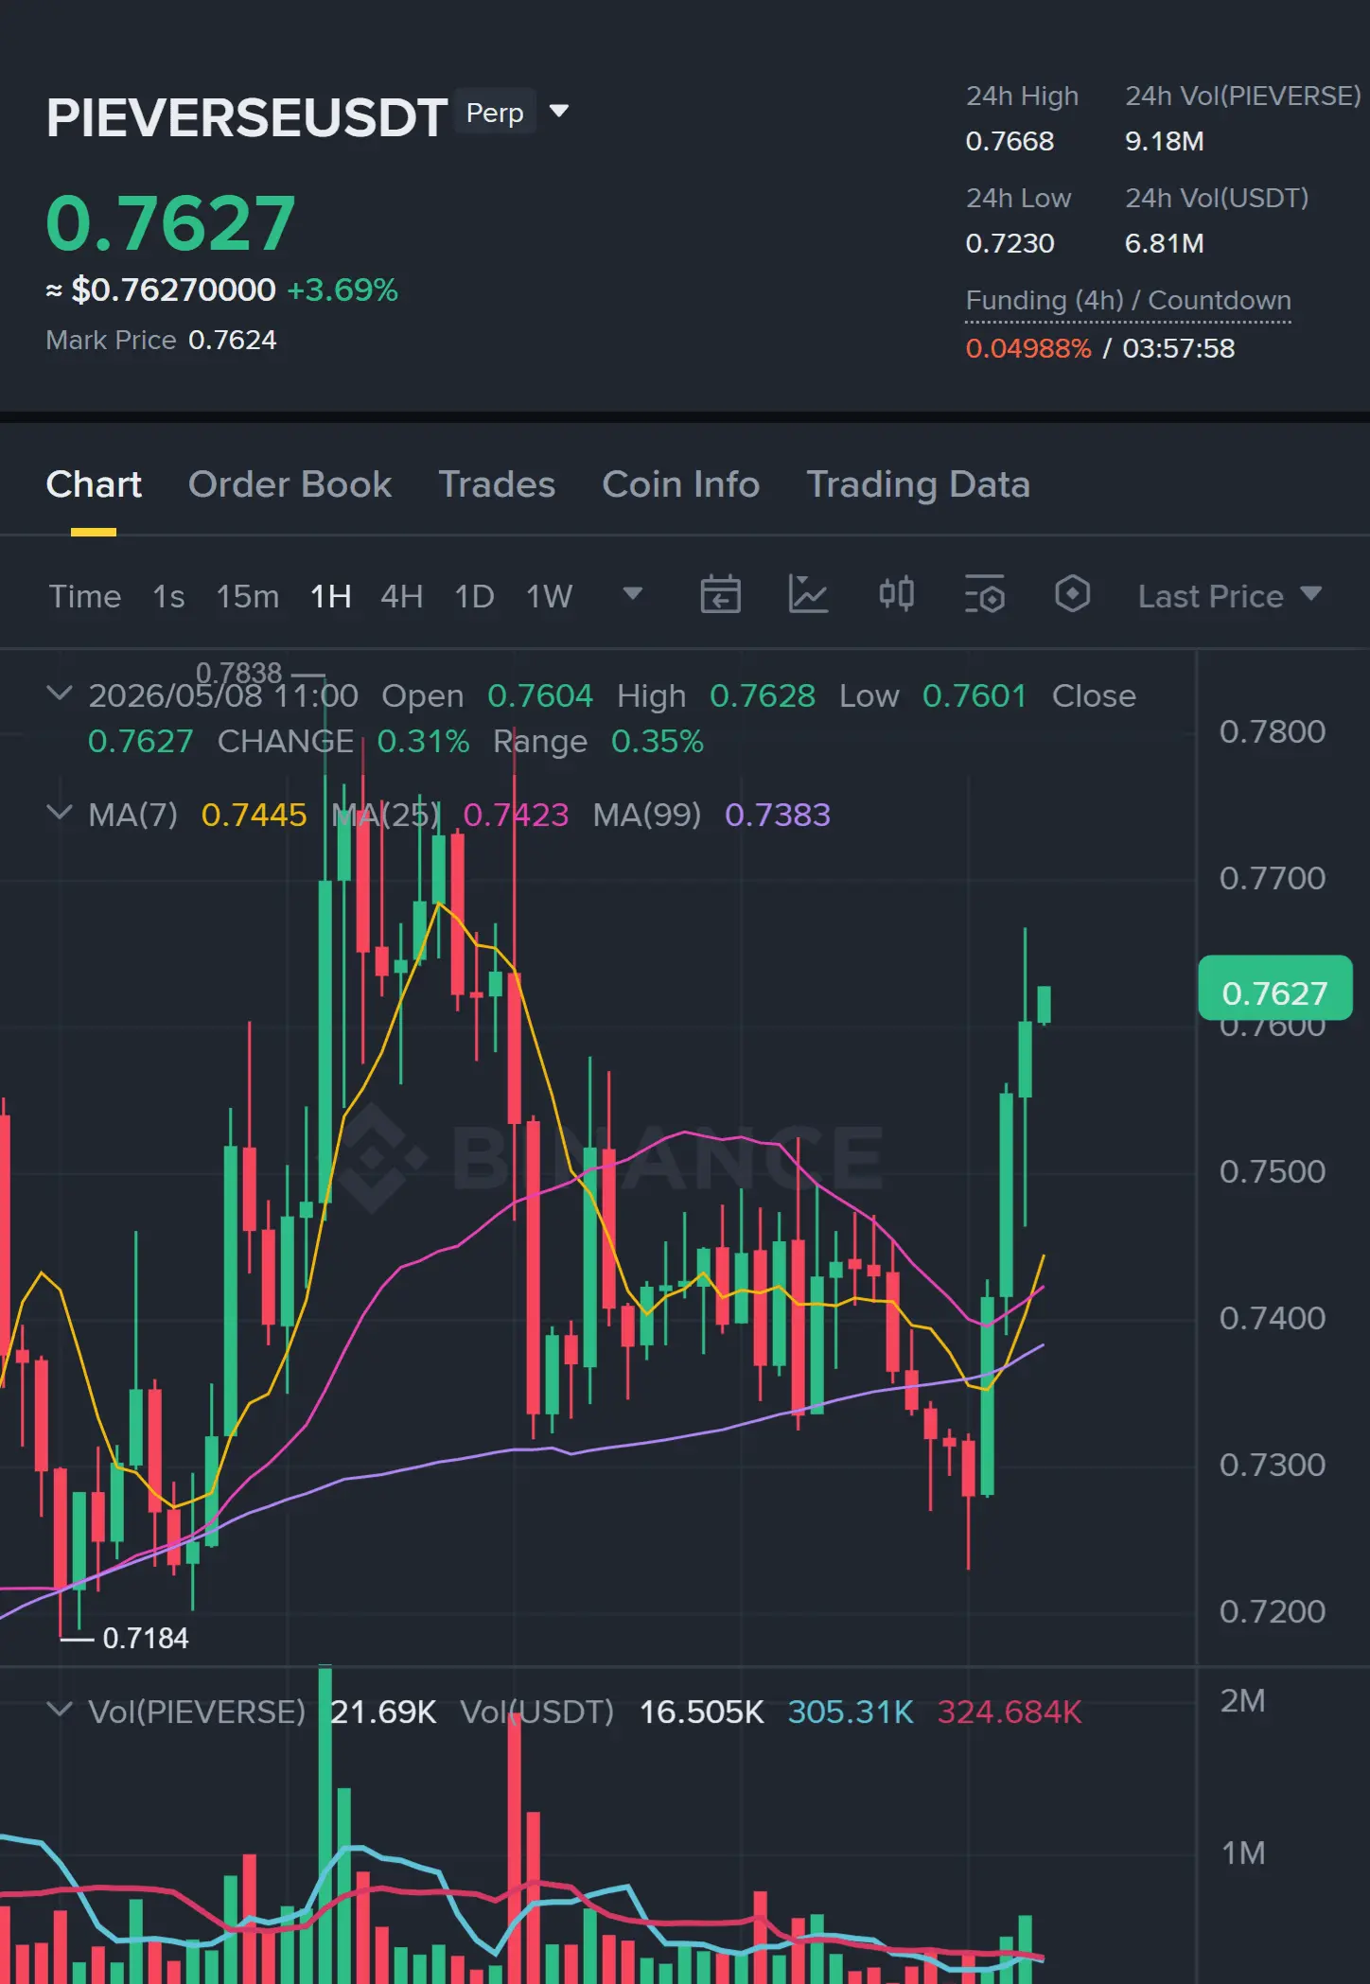Screen dimensions: 1370x1984
Task: Switch to the Order Book tab
Action: [290, 484]
